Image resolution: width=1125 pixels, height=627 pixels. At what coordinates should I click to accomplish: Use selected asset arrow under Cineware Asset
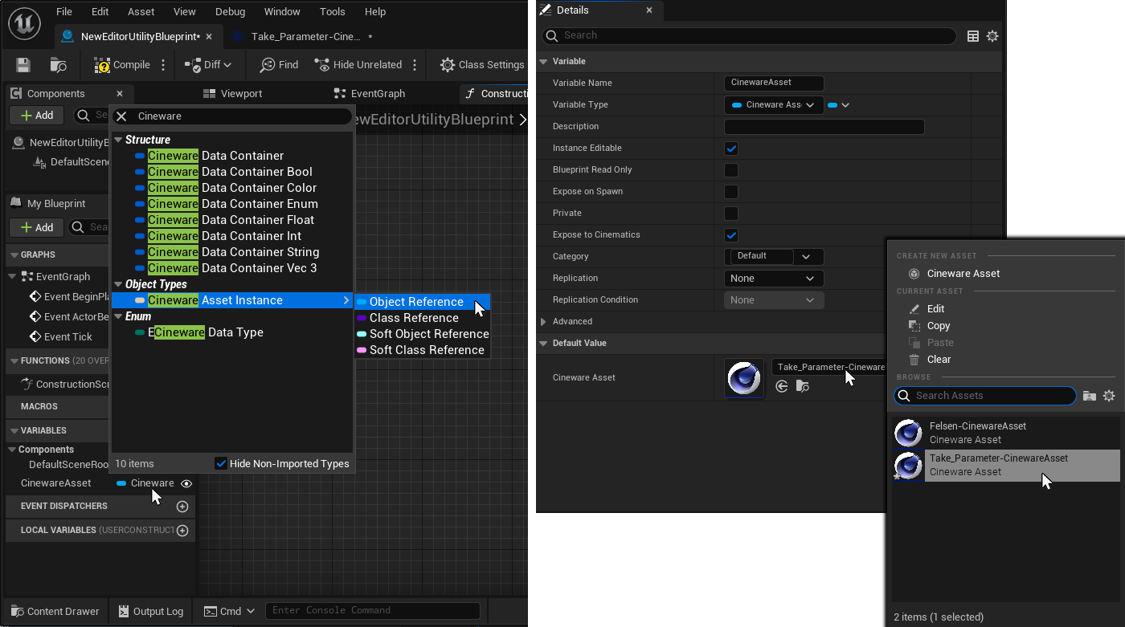[x=782, y=386]
